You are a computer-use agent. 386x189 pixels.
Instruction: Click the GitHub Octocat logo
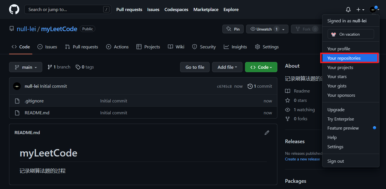click(14, 10)
